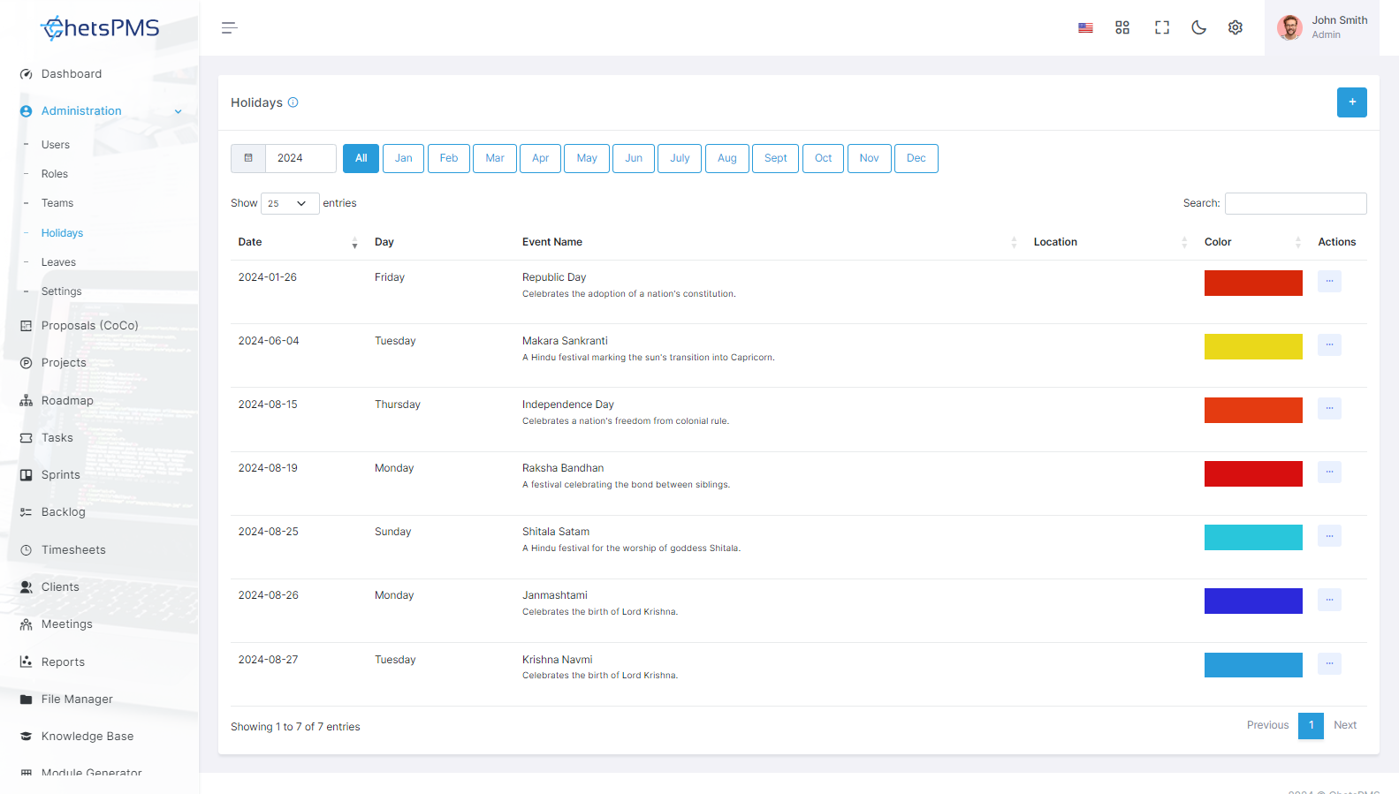The height and width of the screenshot is (794, 1399).
Task: Click the Holidays info icon
Action: coord(293,102)
